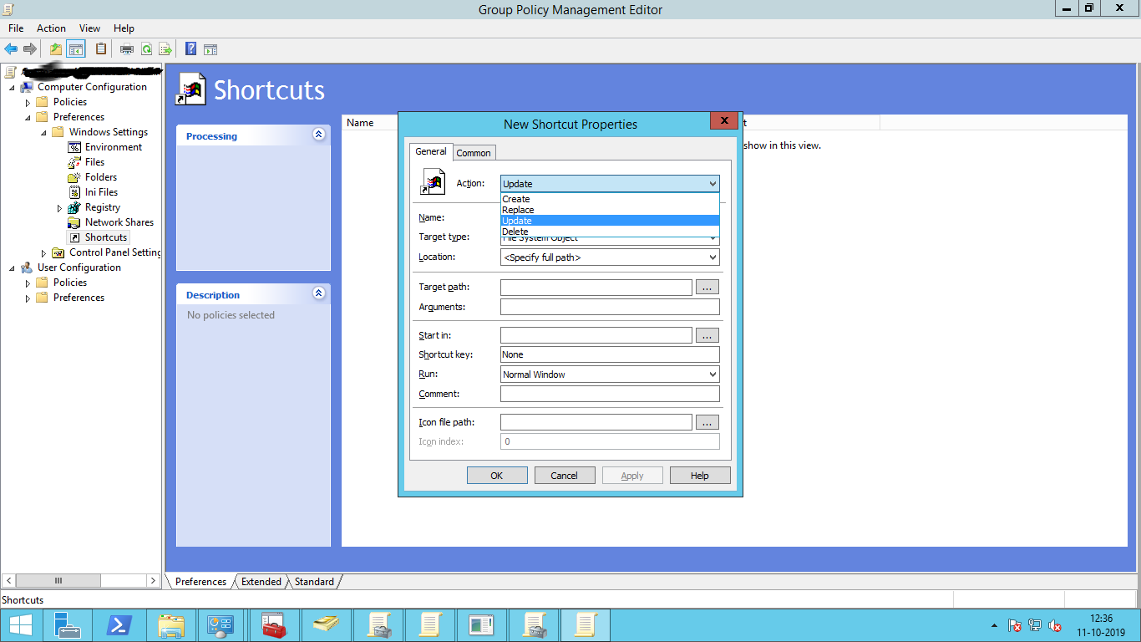The image size is (1141, 642).
Task: Collapse the Description panel chevron
Action: [318, 293]
